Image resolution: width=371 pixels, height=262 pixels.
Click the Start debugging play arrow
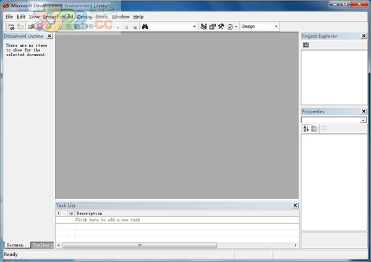(118, 27)
